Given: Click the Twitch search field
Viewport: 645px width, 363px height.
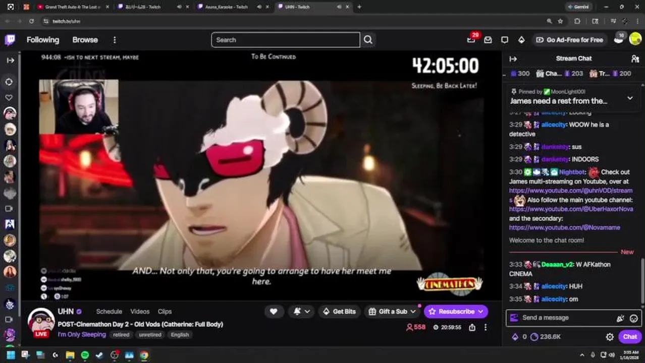Looking at the screenshot, I should pyautogui.click(x=286, y=40).
